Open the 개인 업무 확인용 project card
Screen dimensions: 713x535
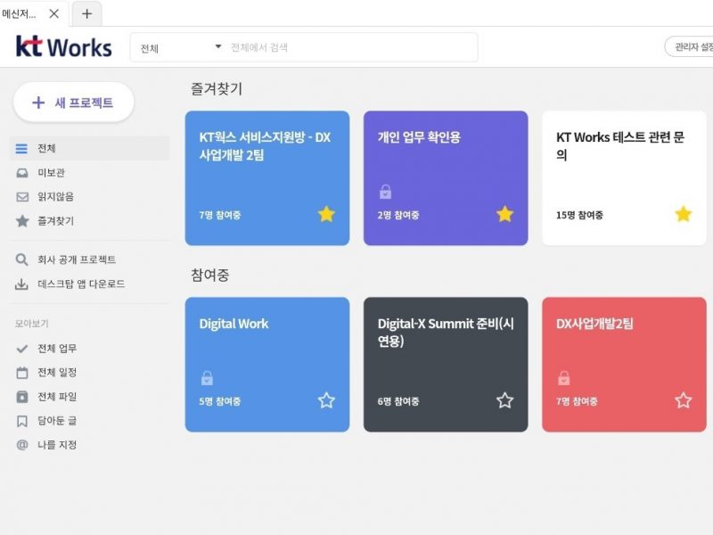[x=446, y=178]
